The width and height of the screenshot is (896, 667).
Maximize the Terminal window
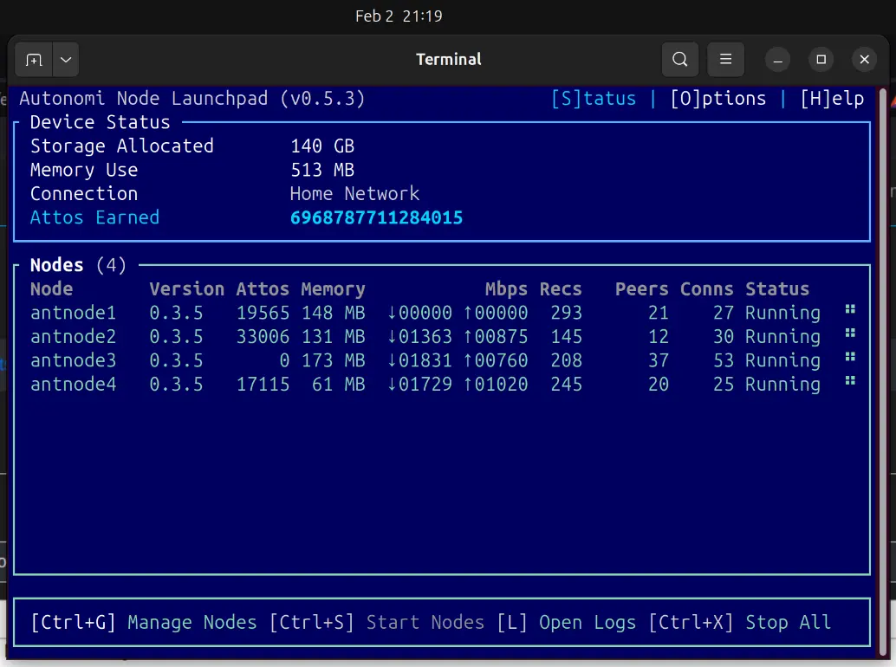click(821, 60)
